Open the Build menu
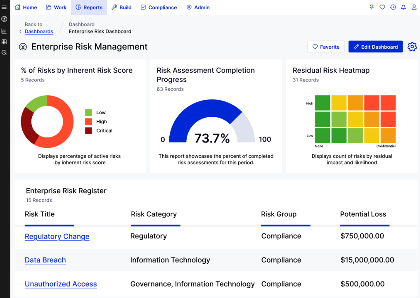This screenshot has height=298, width=420. (x=121, y=7)
